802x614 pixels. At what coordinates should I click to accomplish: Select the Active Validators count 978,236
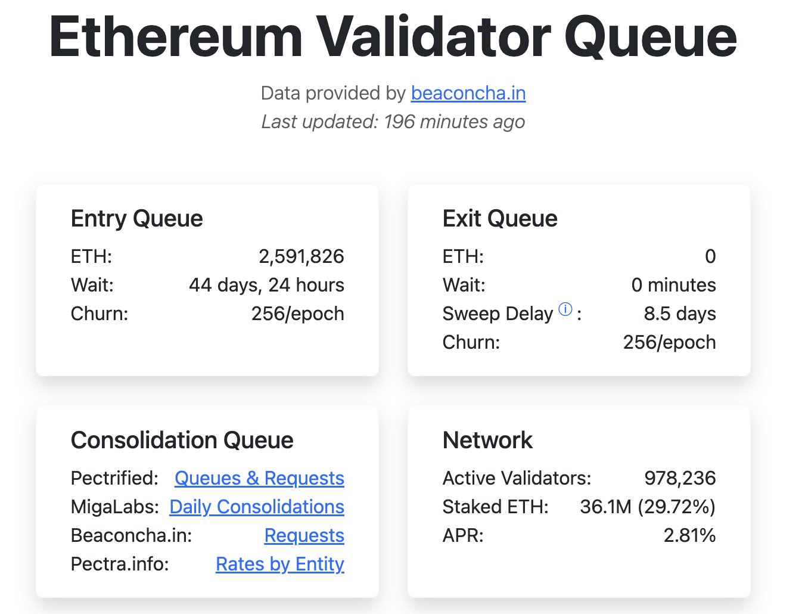coord(680,478)
